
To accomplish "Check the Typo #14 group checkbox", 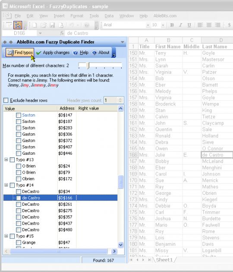I will tap(12, 185).
